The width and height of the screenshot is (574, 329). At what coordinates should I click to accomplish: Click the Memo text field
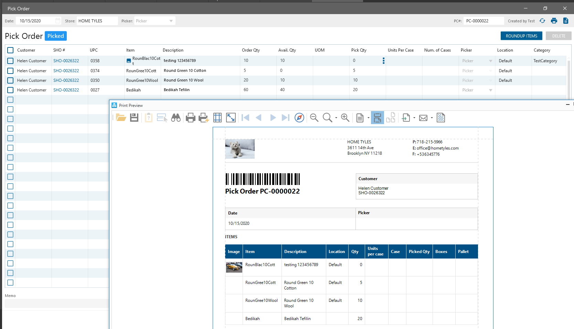pyautogui.click(x=57, y=303)
